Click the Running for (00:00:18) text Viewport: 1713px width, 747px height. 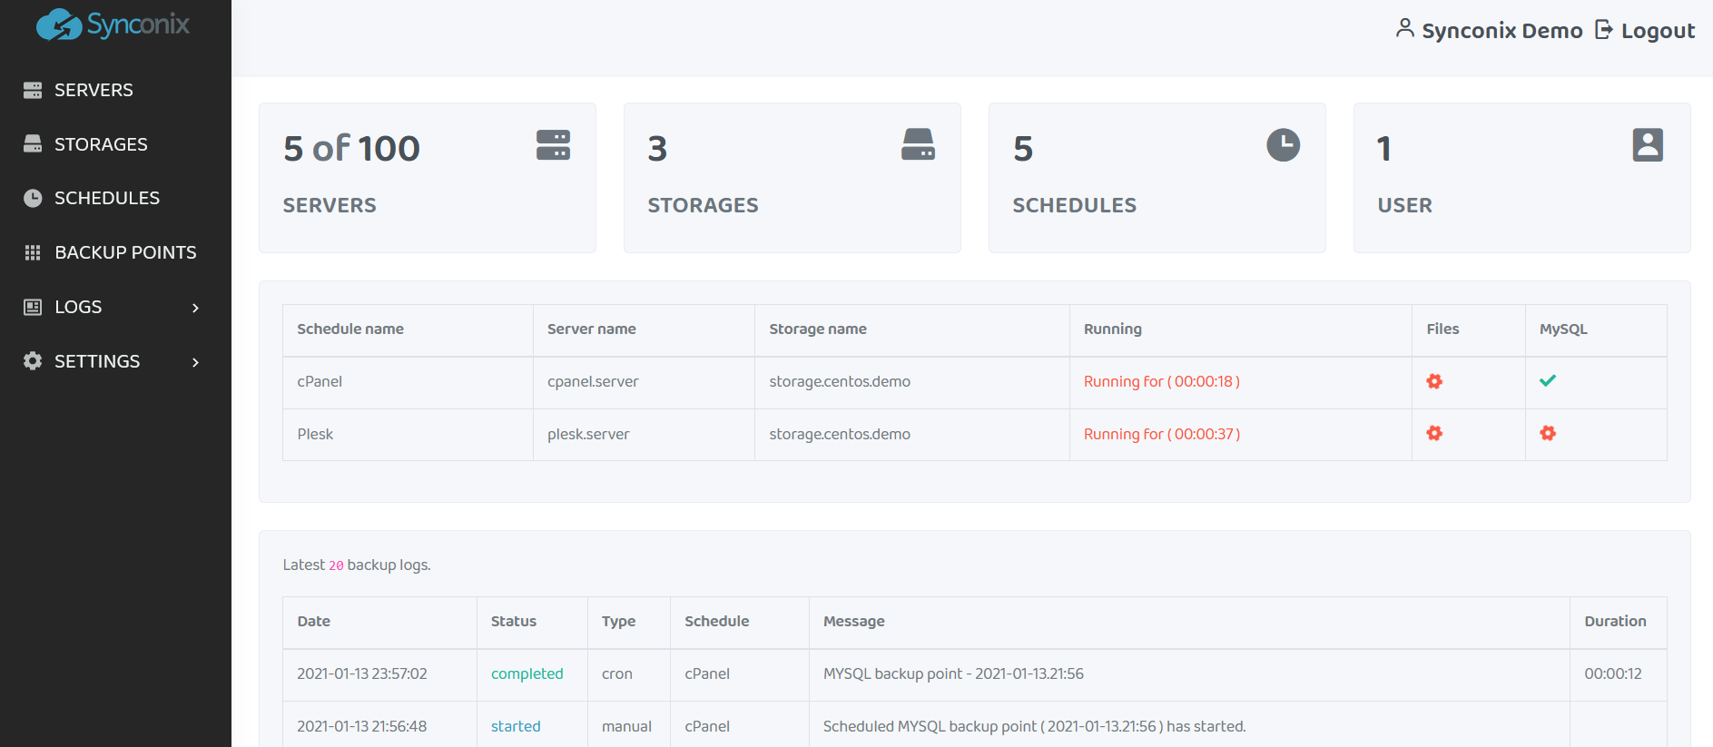pyautogui.click(x=1161, y=381)
